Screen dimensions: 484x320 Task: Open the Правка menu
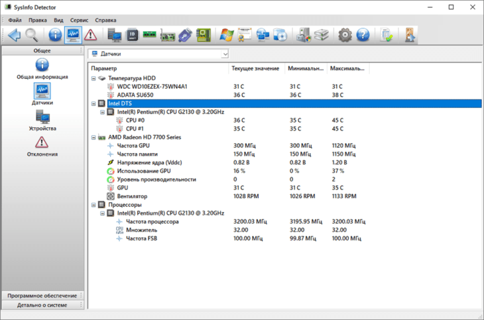[38, 20]
